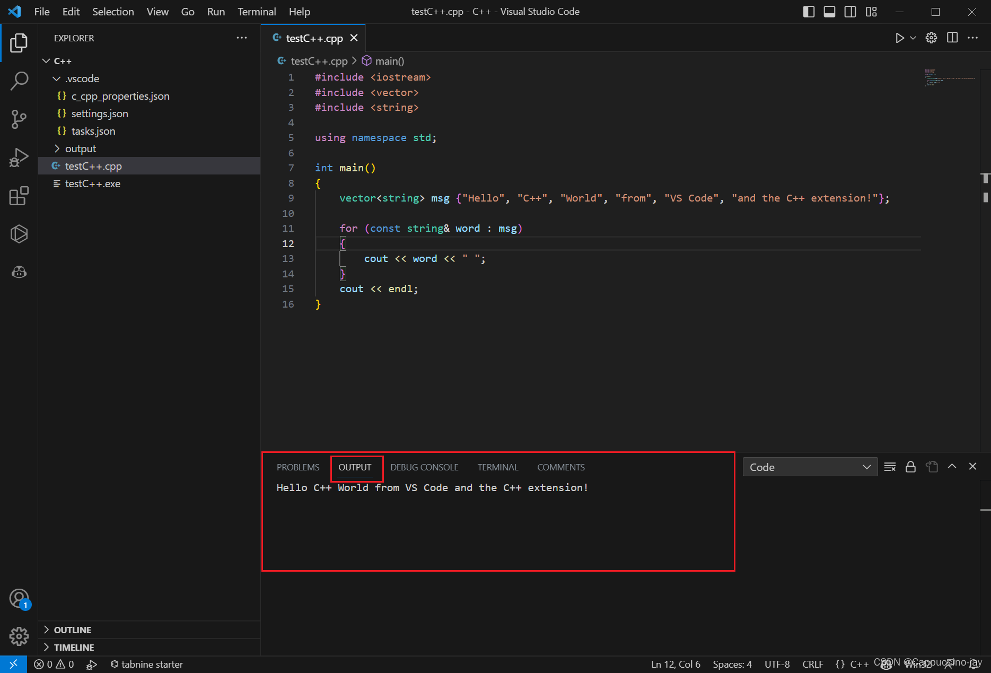Close the testC++.cpp editor tab
Viewport: 991px width, 673px height.
tap(354, 38)
